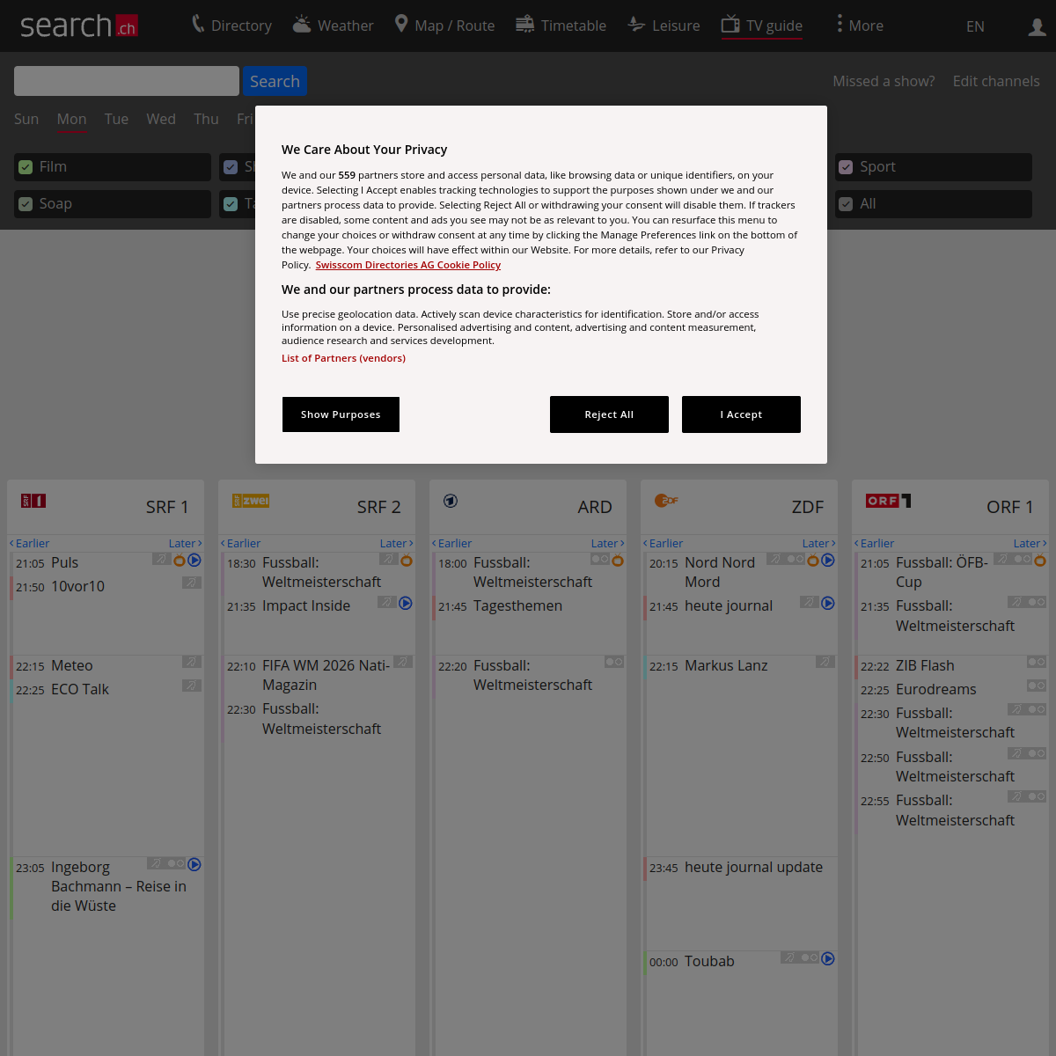
Task: Open the TV guide section
Action: pos(762,26)
